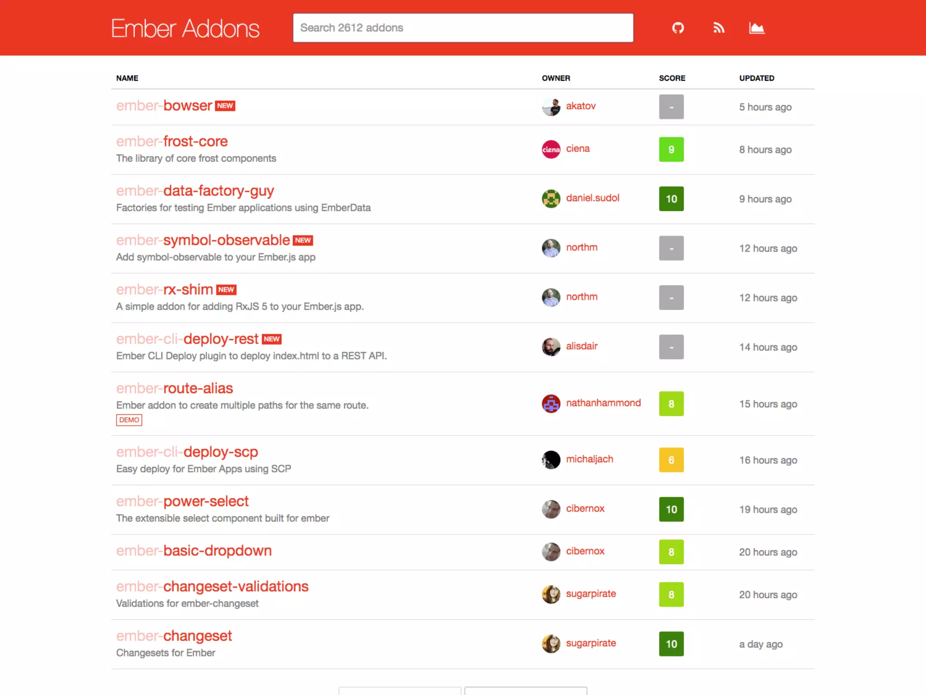Click the Ember Addons site title
Screen dimensions: 926x695
tap(185, 29)
